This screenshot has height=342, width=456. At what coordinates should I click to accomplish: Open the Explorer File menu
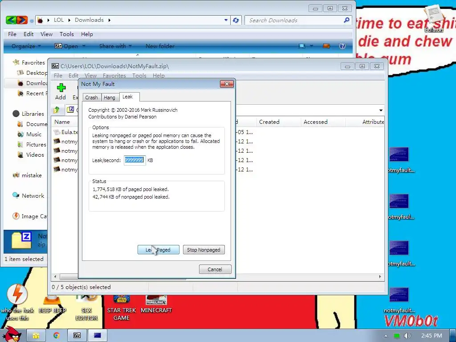(x=12, y=34)
